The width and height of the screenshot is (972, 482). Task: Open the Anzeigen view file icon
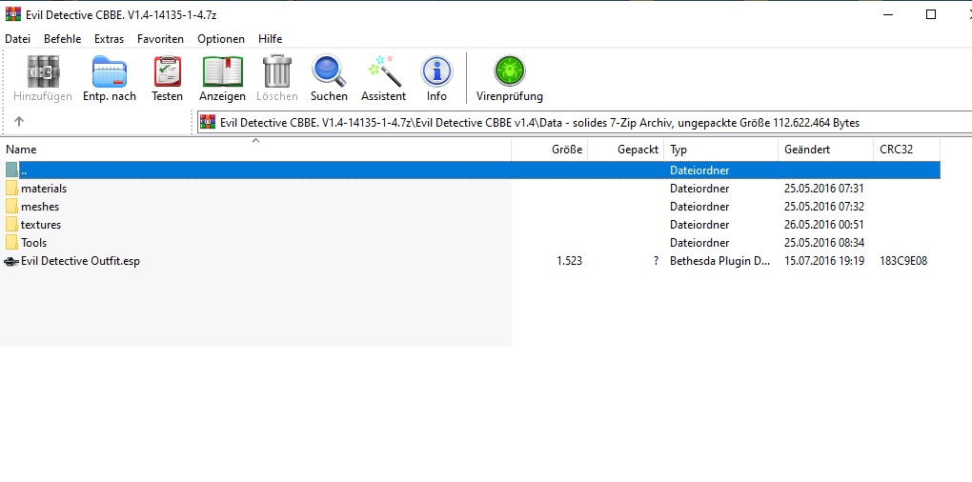(x=222, y=78)
